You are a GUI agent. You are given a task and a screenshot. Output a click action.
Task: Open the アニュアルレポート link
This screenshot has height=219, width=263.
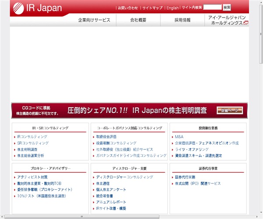pos(111,202)
